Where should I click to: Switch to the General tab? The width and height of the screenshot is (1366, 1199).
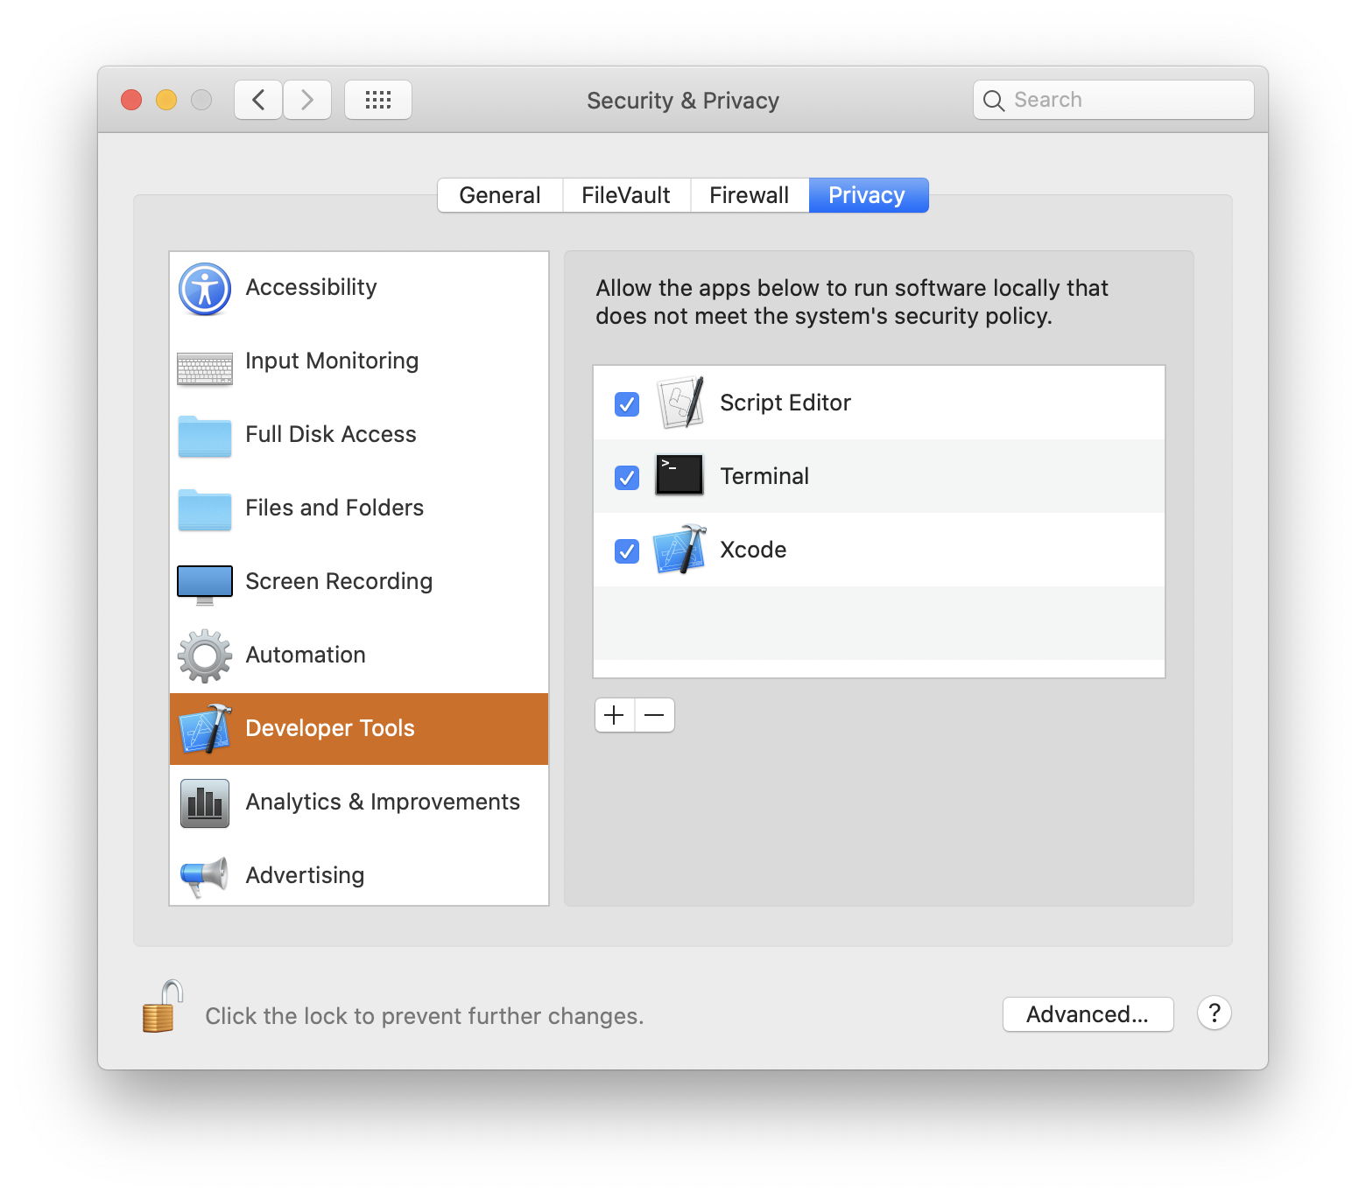(x=499, y=195)
